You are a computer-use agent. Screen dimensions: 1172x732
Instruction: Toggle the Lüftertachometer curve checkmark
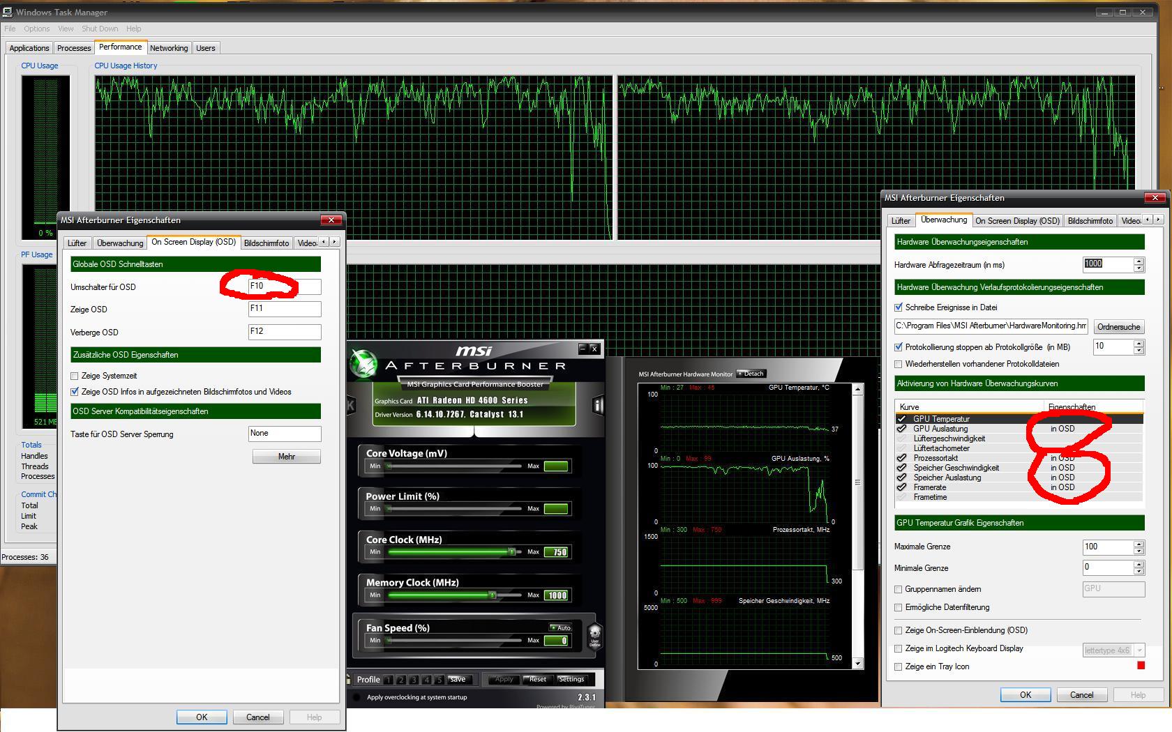(x=901, y=448)
